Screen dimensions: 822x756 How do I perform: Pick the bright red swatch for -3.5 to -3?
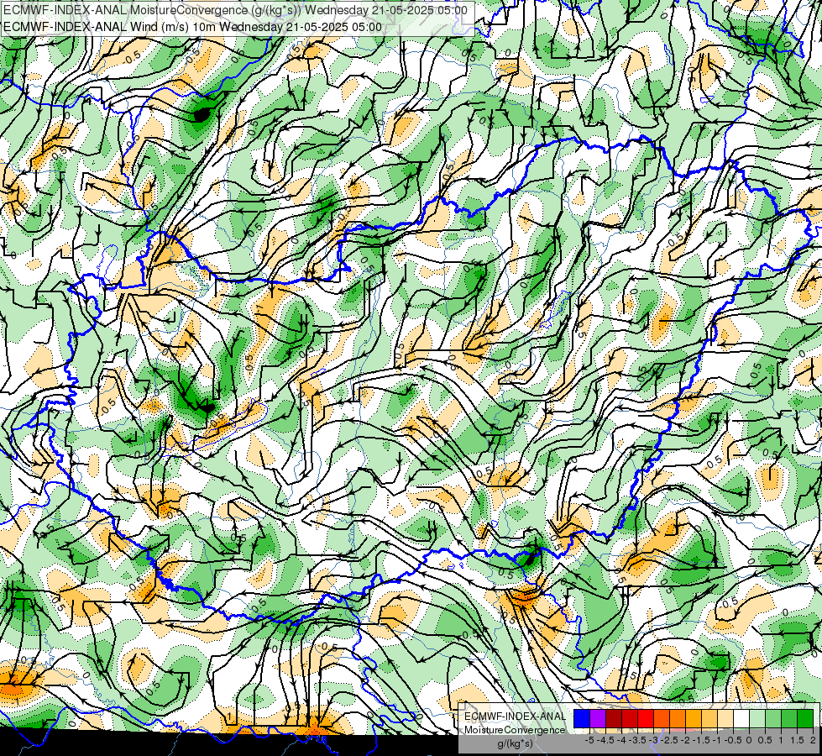coord(646,719)
